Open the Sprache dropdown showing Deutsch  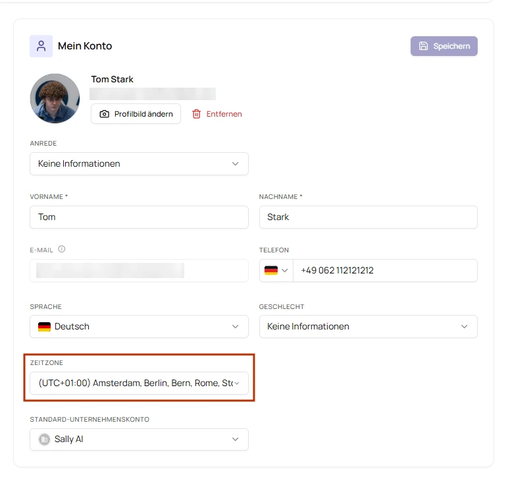(139, 326)
